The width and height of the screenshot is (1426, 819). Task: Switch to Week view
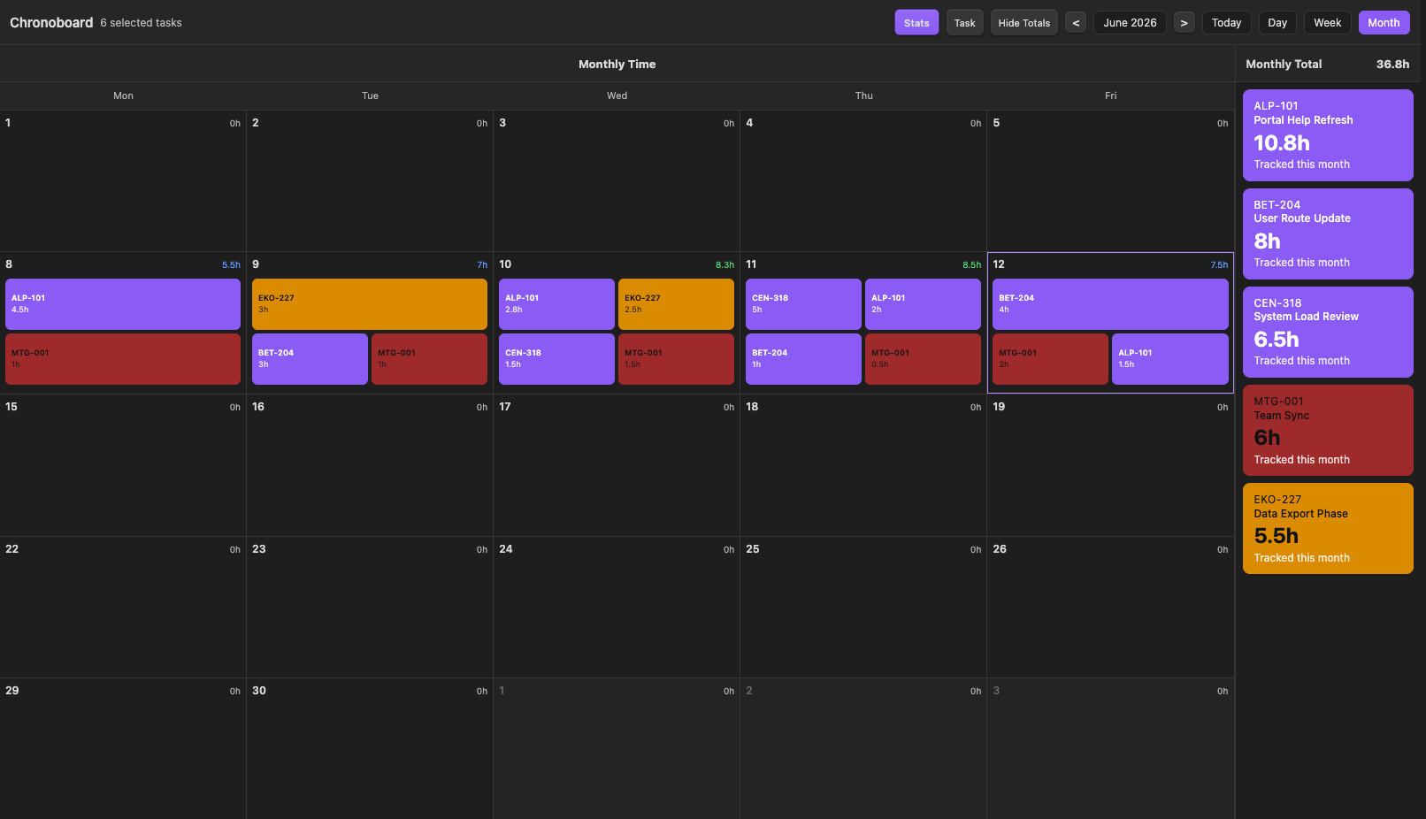click(1327, 23)
